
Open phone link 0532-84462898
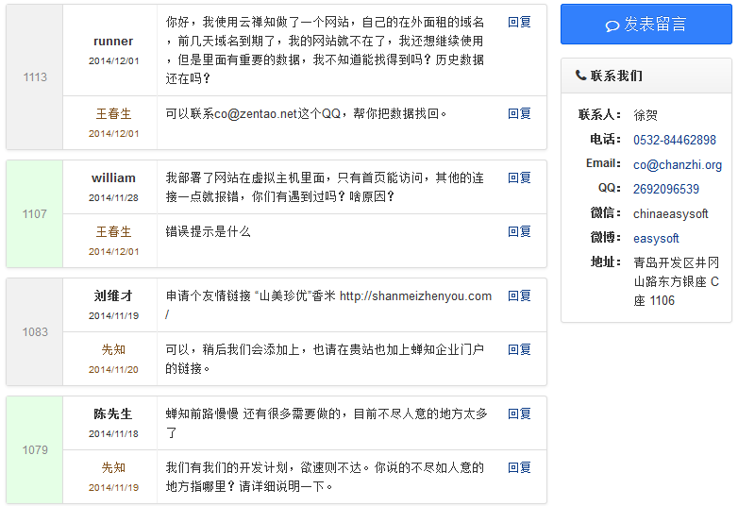click(x=674, y=140)
